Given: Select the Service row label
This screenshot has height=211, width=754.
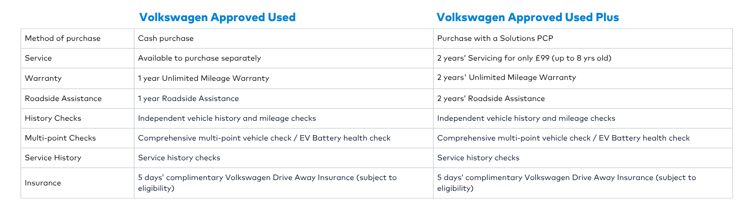Looking at the screenshot, I should [38, 58].
